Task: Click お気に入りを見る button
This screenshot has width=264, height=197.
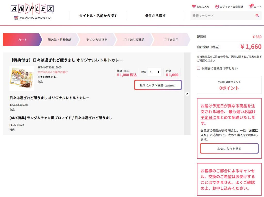Action: pyautogui.click(x=229, y=148)
